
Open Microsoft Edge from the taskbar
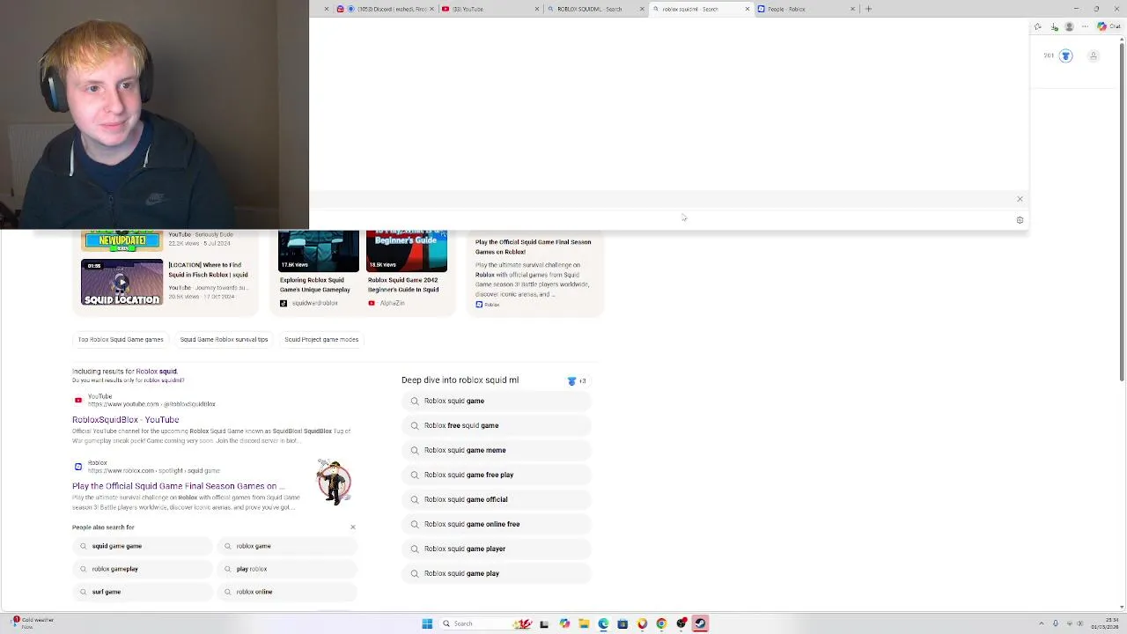(x=603, y=623)
